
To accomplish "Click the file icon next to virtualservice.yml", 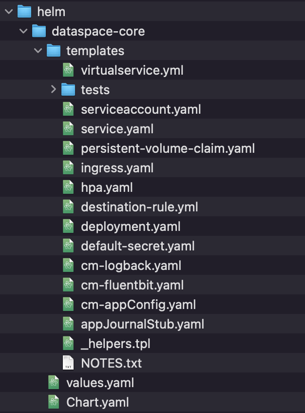I will tap(68, 70).
